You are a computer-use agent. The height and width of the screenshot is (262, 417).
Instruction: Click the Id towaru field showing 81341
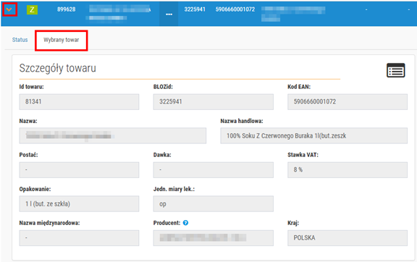(79, 101)
